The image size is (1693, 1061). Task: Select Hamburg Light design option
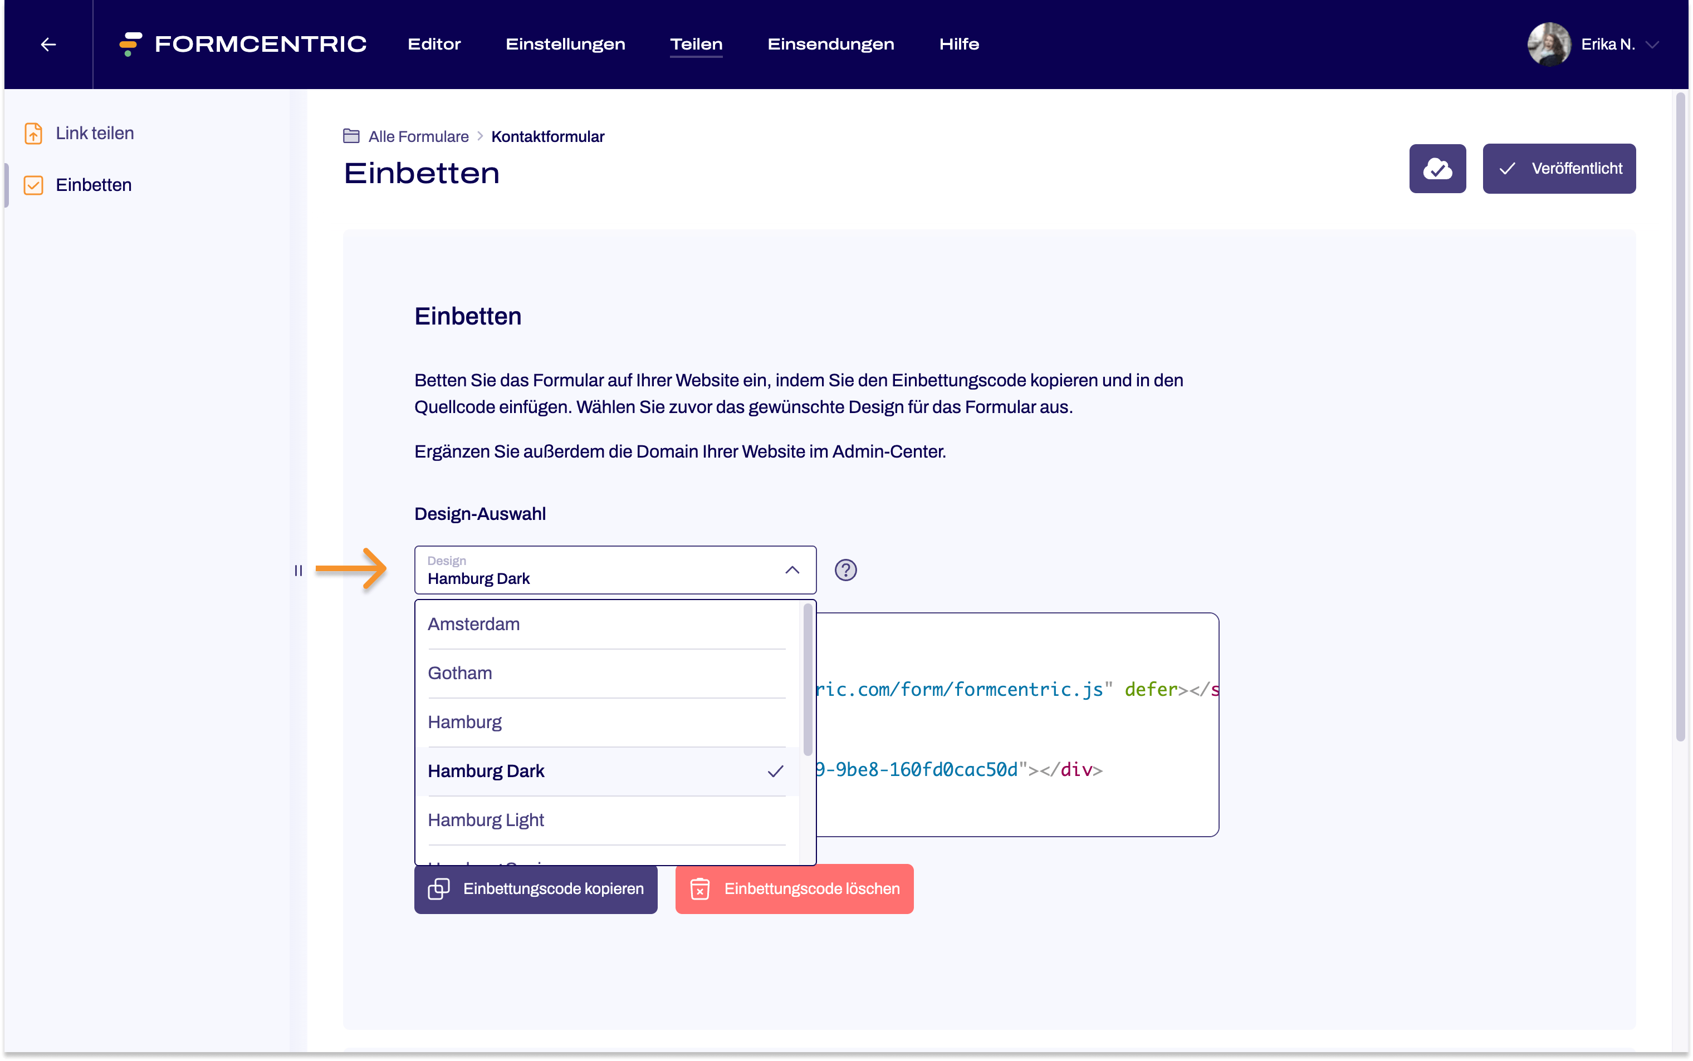click(485, 819)
